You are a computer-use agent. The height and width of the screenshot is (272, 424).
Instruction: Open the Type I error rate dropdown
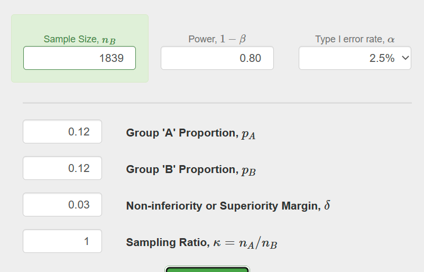click(354, 58)
